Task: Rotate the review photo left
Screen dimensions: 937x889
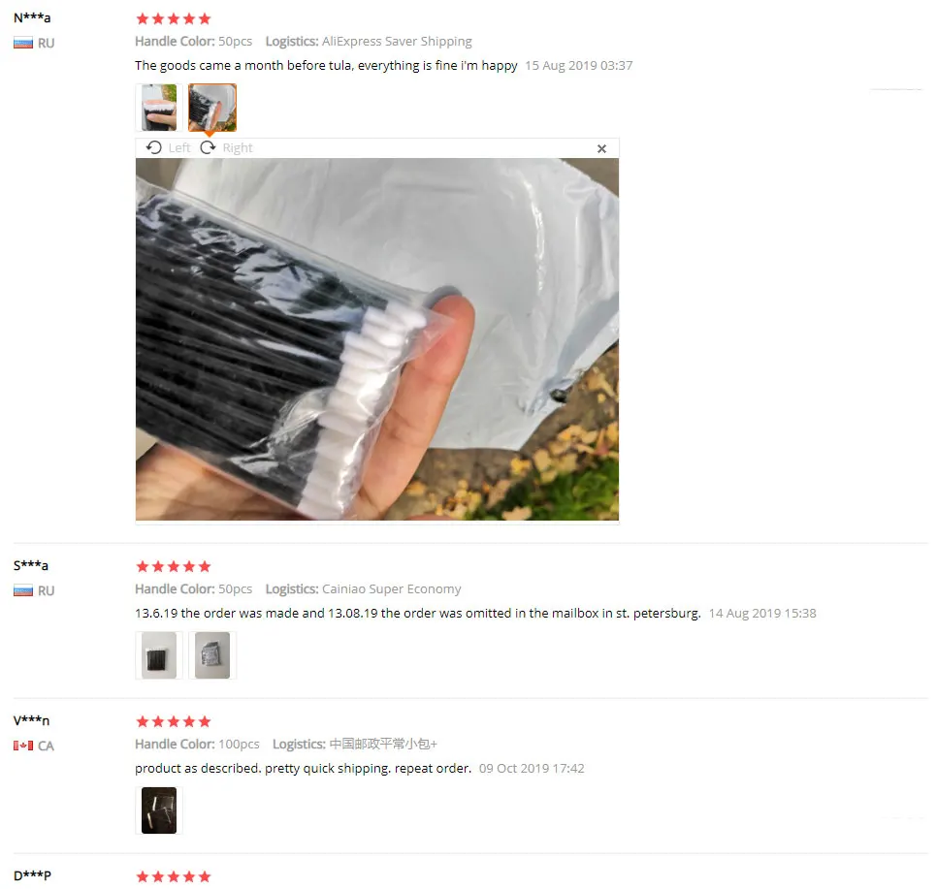Action: 168,147
